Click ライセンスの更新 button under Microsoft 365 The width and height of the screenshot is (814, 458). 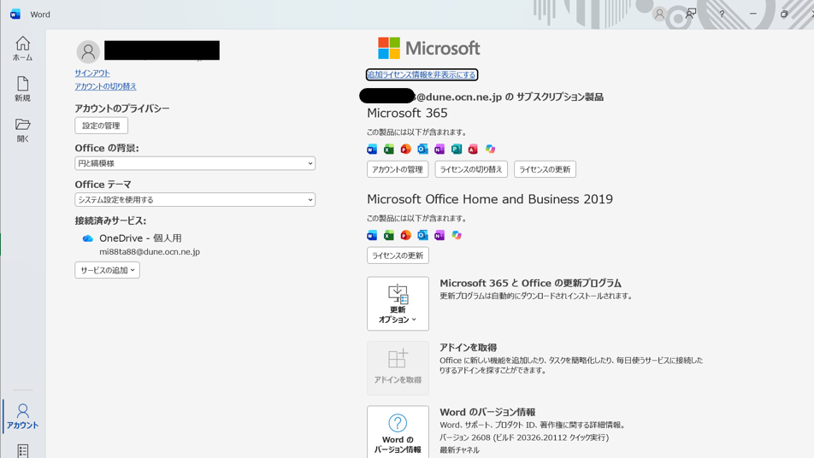click(x=545, y=169)
